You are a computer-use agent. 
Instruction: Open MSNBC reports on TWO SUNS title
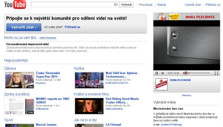(x=53, y=101)
